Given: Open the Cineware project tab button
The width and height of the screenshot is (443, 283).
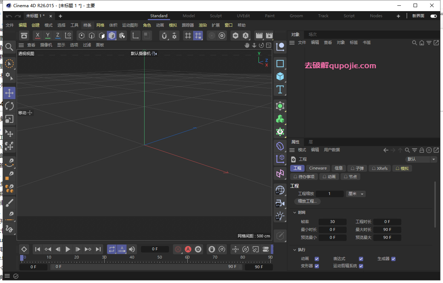Looking at the screenshot, I should pyautogui.click(x=318, y=168).
